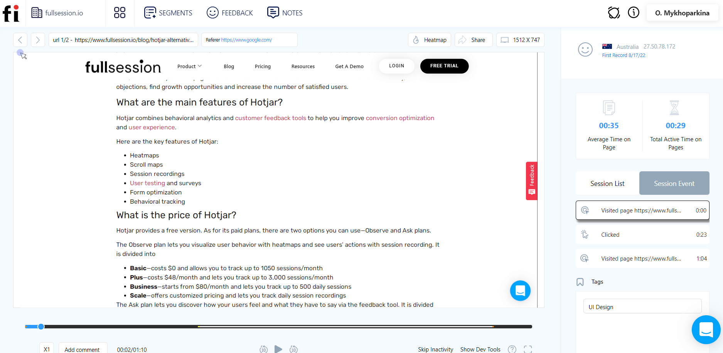
Task: Open the User testing link
Action: tap(147, 183)
